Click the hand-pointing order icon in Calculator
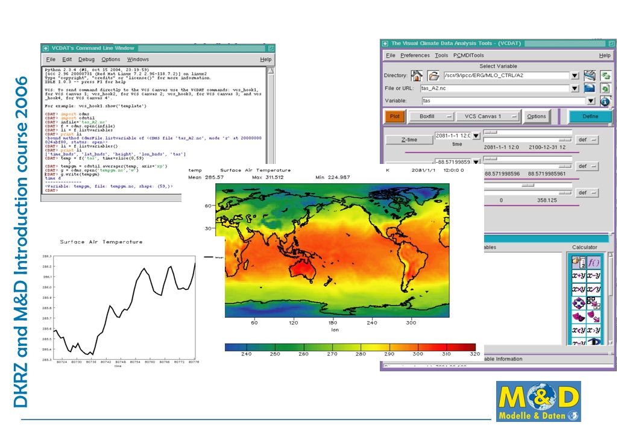627x434 pixels. pyautogui.click(x=578, y=262)
